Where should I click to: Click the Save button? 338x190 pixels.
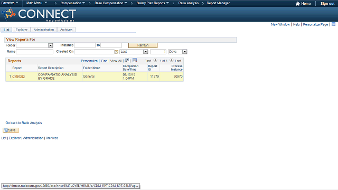11,130
